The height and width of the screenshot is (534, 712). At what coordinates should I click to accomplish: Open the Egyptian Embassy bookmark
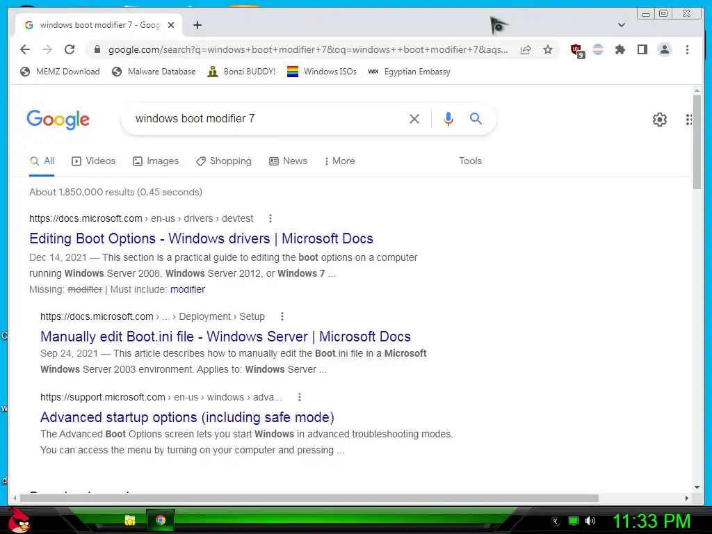(x=409, y=72)
